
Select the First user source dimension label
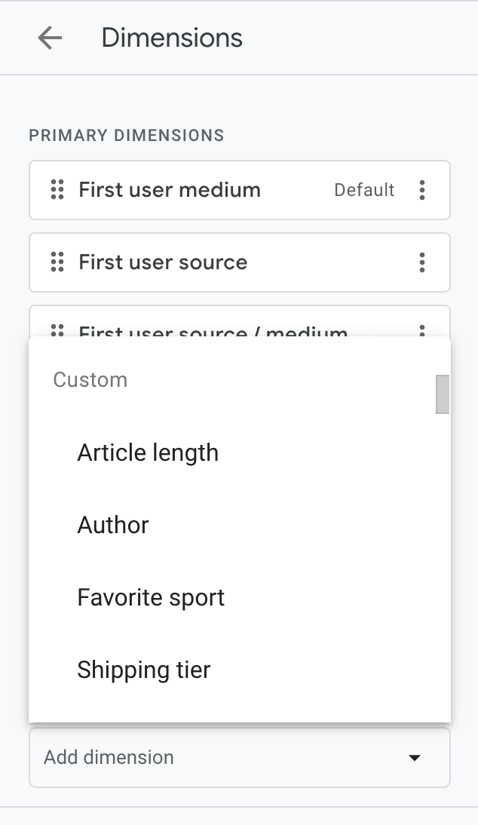coord(163,262)
